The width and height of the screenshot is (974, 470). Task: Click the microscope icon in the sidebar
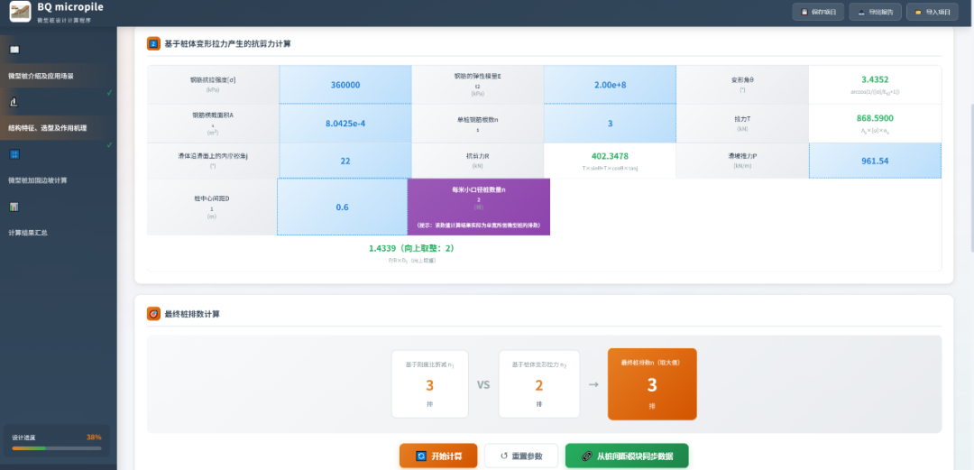coord(14,102)
